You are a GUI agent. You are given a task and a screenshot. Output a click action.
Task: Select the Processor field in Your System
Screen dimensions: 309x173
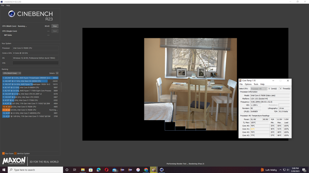[x=36, y=48]
